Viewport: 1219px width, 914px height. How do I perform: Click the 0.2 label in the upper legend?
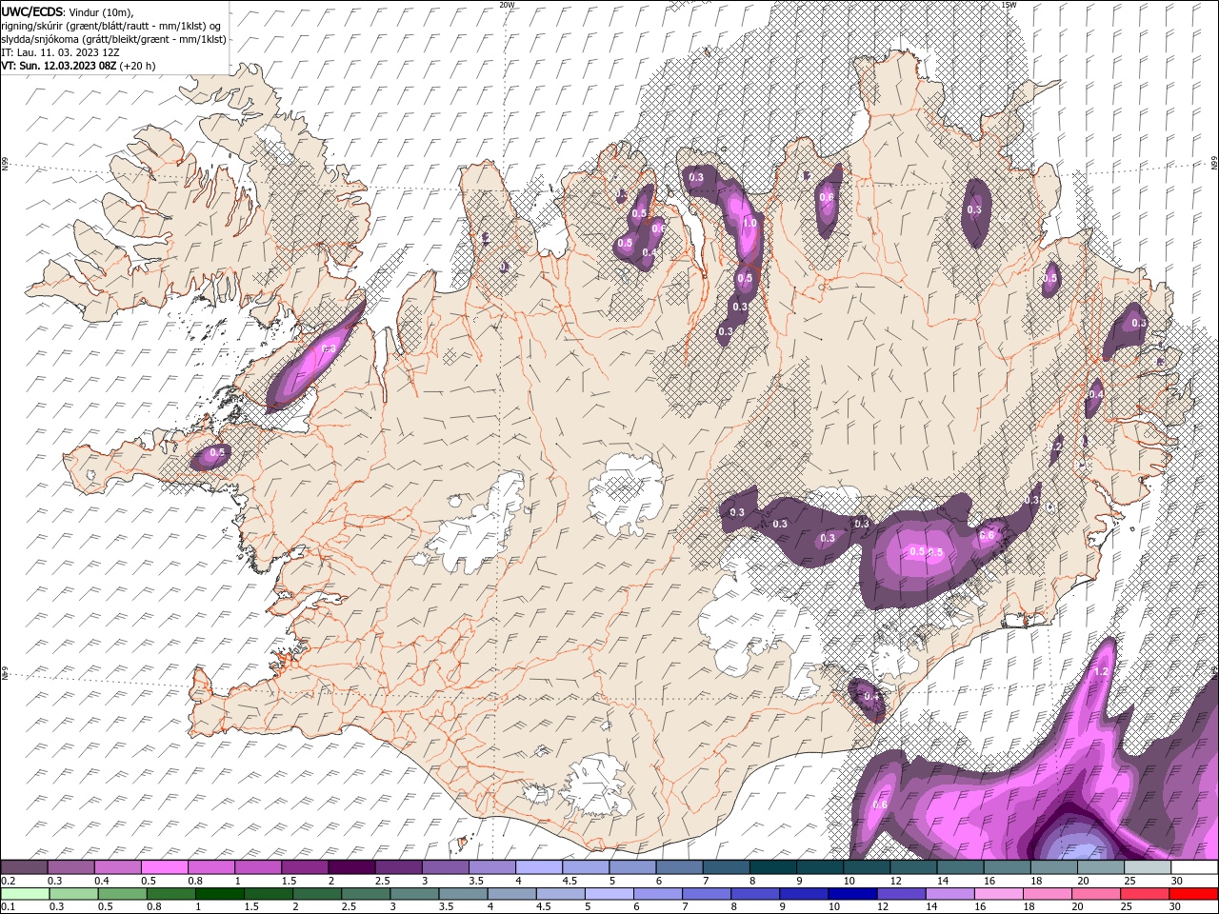pos(8,881)
